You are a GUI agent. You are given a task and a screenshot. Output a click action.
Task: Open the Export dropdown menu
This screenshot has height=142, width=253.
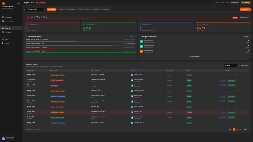click(245, 9)
